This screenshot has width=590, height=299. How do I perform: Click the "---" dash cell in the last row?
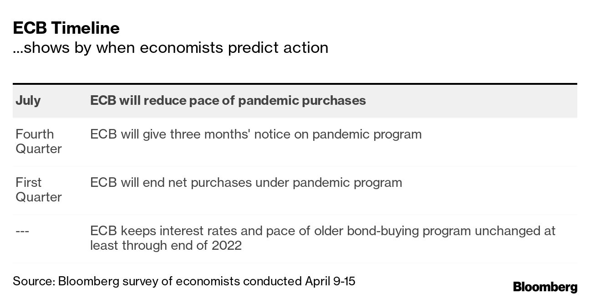(x=22, y=232)
